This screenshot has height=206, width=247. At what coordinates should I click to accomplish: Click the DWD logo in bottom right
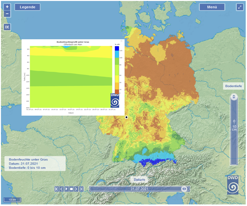point(233,185)
